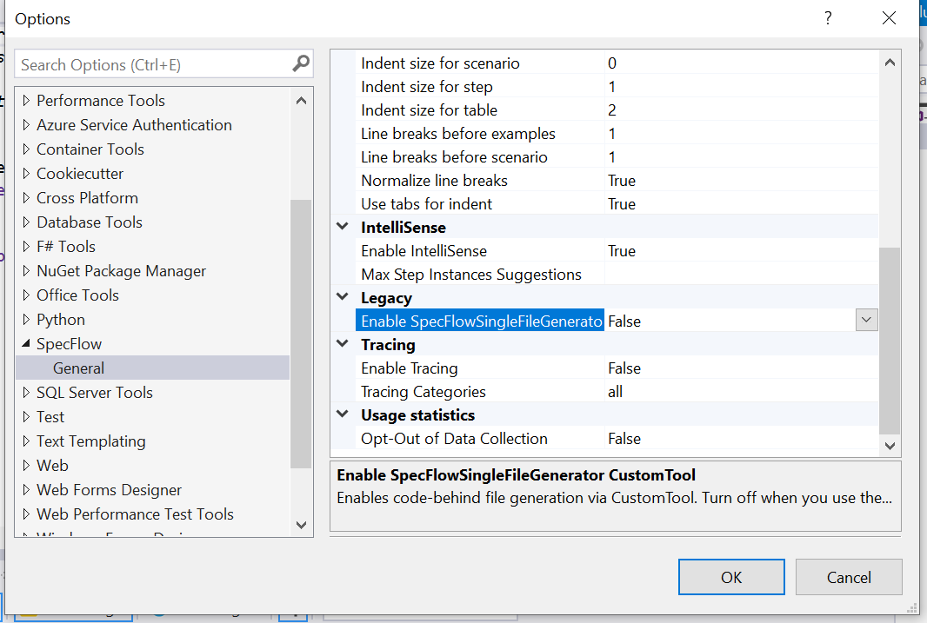The height and width of the screenshot is (623, 927).
Task: Click the search magnifier icon
Action: tap(301, 63)
